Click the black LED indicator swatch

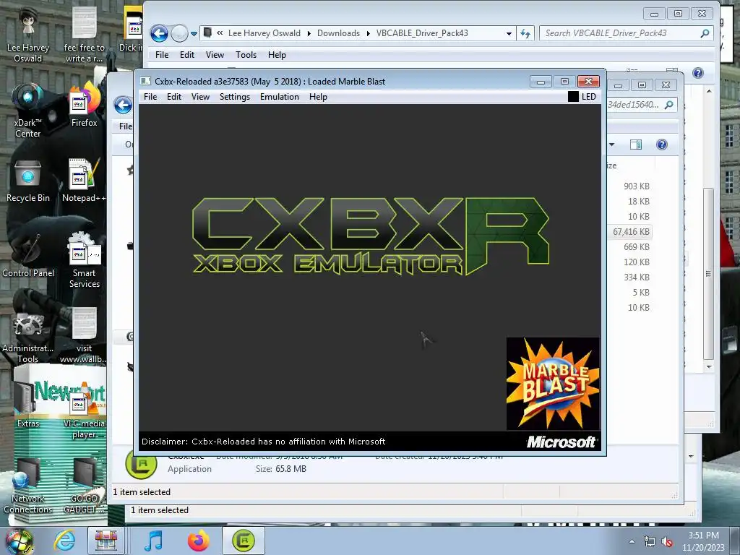point(573,97)
